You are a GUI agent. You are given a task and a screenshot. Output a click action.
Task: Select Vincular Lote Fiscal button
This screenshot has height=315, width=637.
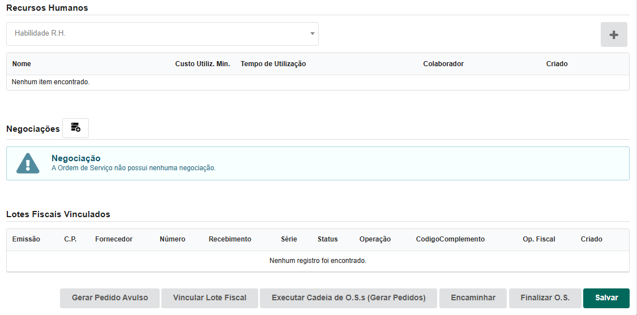[x=210, y=298]
